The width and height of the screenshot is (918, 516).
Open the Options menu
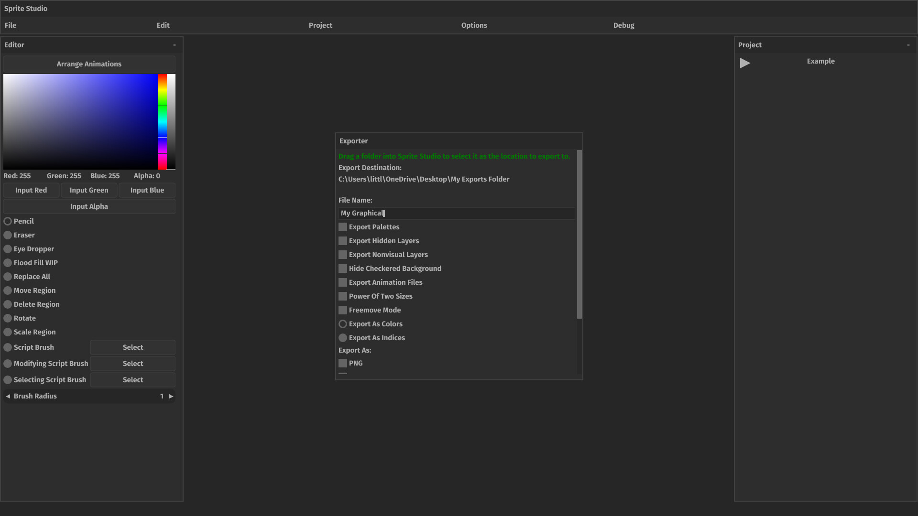[474, 25]
